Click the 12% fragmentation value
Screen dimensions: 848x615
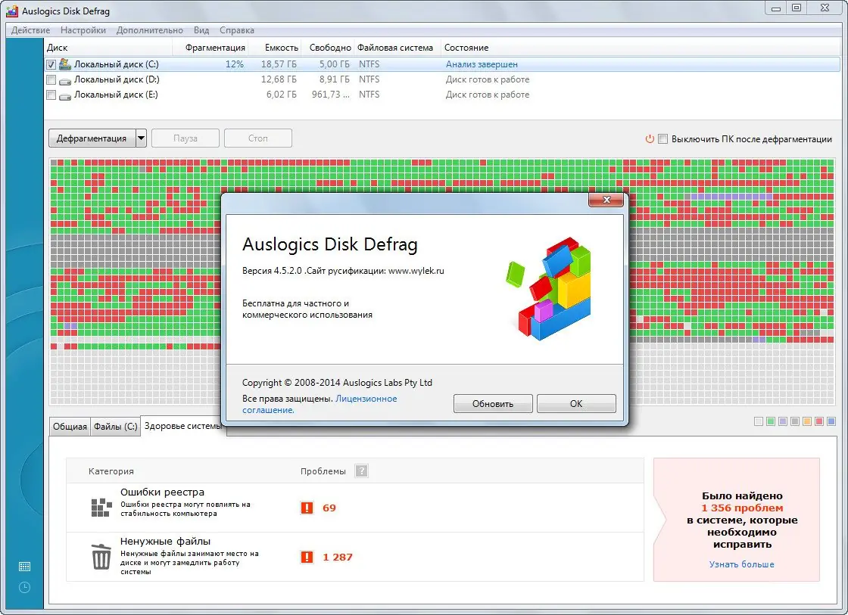pyautogui.click(x=234, y=64)
